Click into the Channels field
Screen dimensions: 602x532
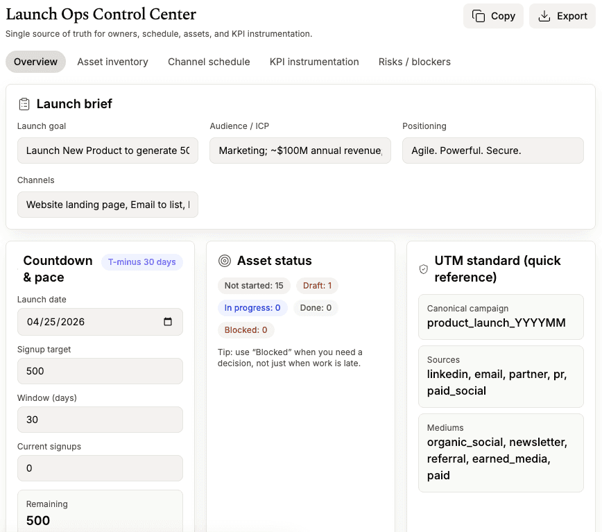pos(108,205)
